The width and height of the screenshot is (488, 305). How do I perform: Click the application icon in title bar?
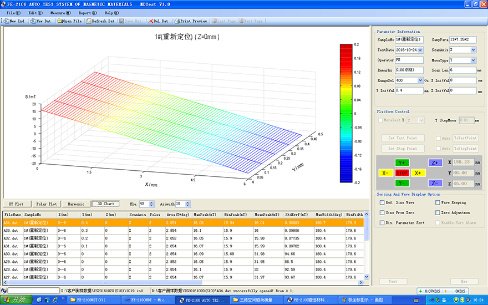click(3, 4)
